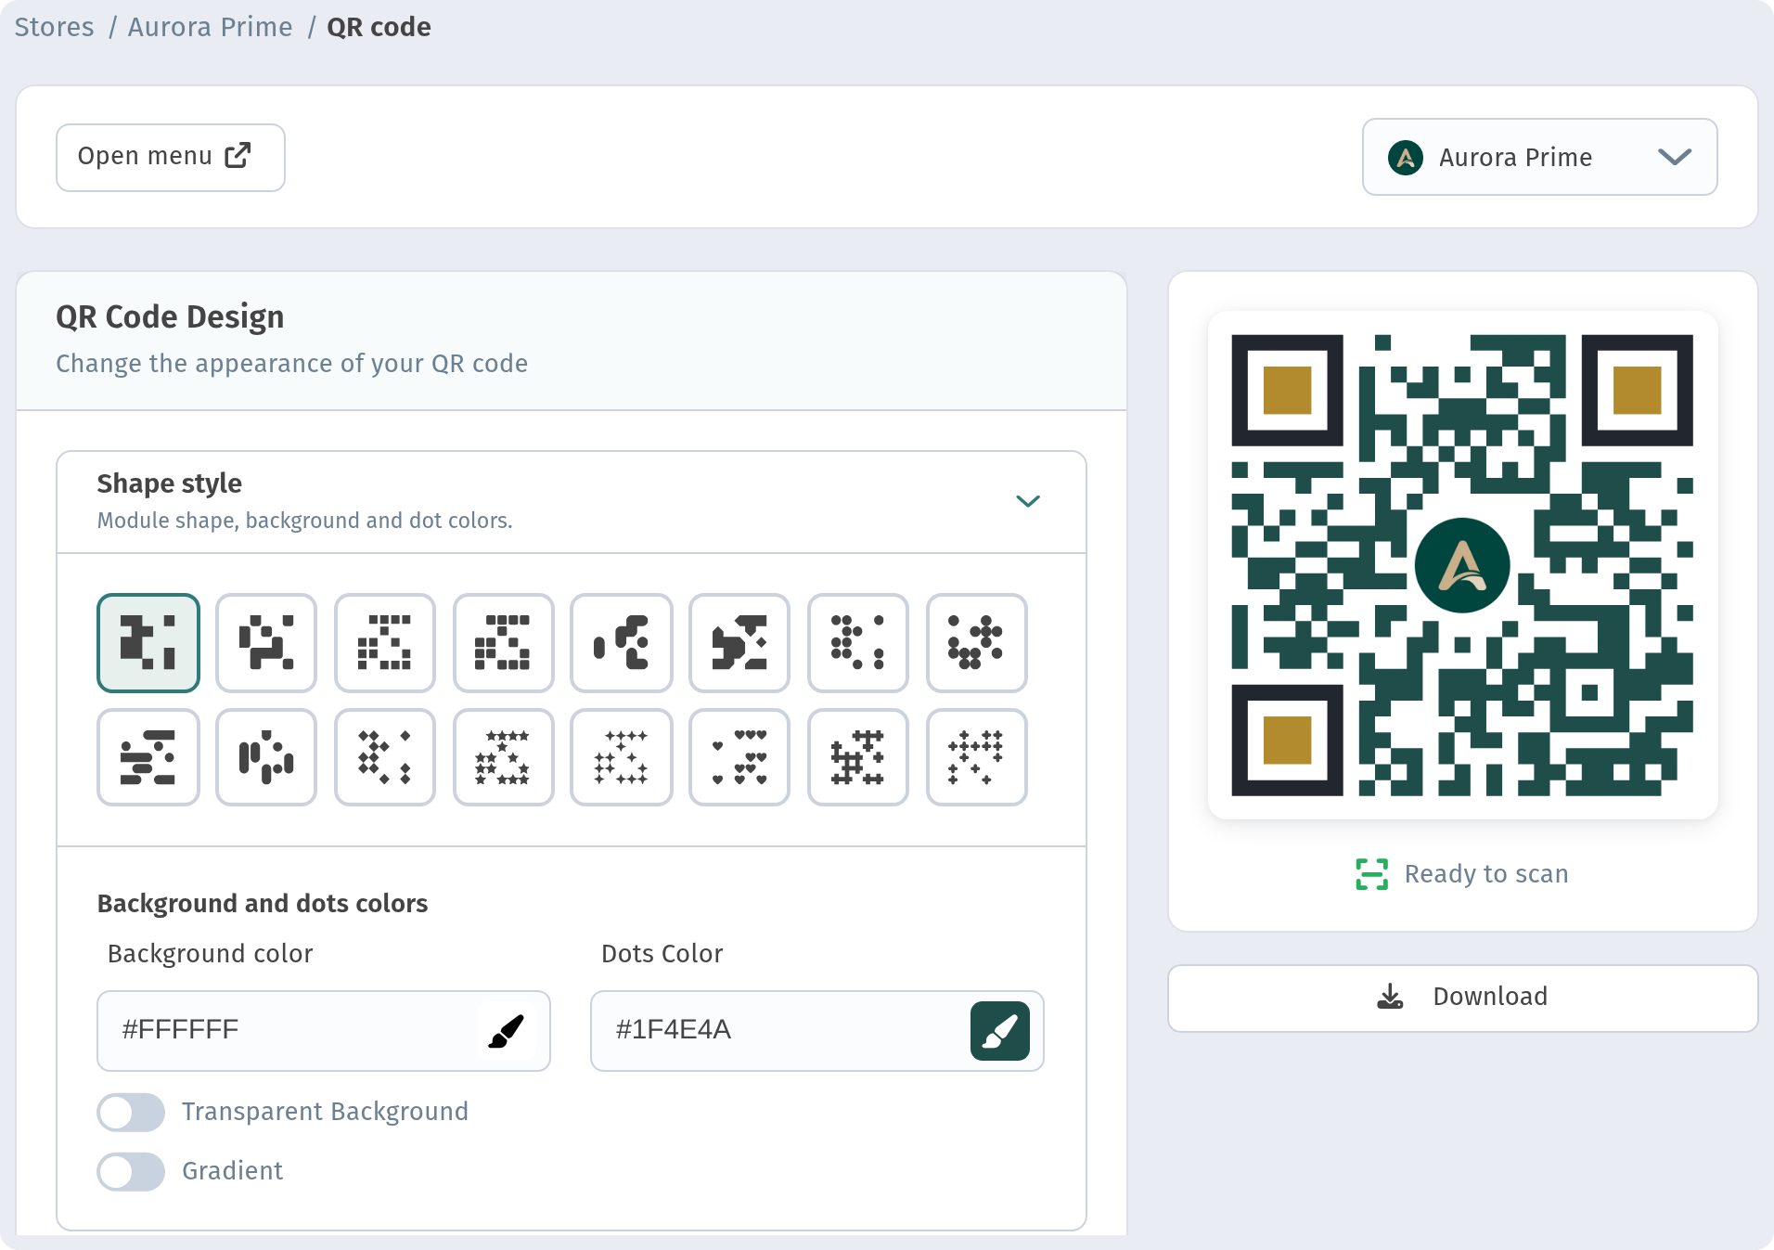Select the square module shape style
Screen dimensions: 1774x1250
pyautogui.click(x=148, y=643)
